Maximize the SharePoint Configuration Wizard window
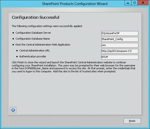Image resolution: width=150 pixels, height=129 pixels. (x=134, y=3)
